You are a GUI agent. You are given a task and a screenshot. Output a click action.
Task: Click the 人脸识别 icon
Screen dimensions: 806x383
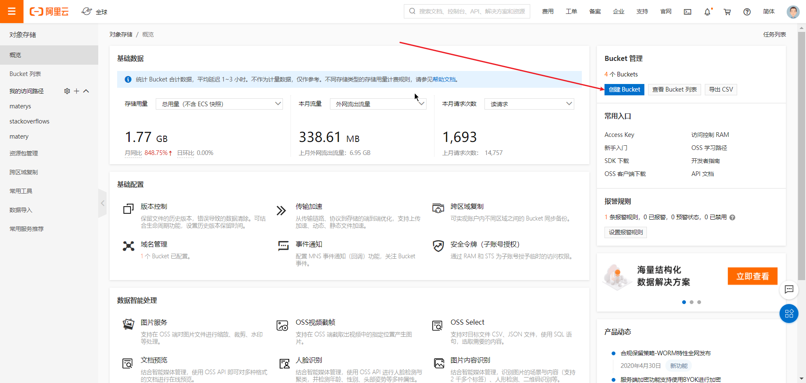tap(285, 363)
